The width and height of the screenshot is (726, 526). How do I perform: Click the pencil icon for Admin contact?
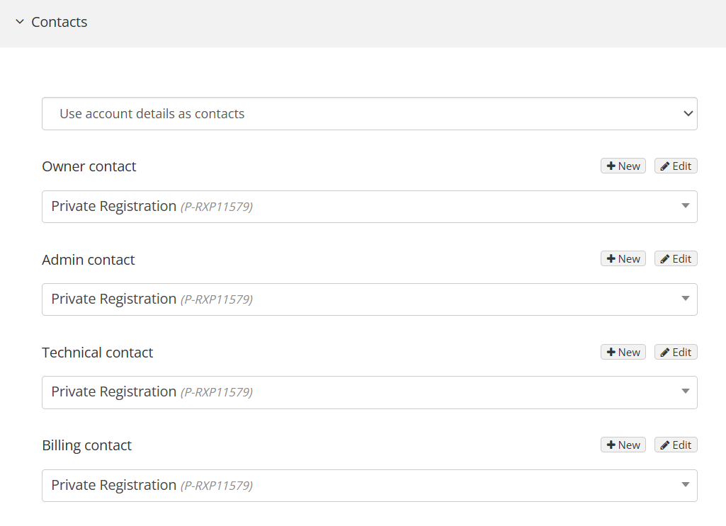point(665,259)
